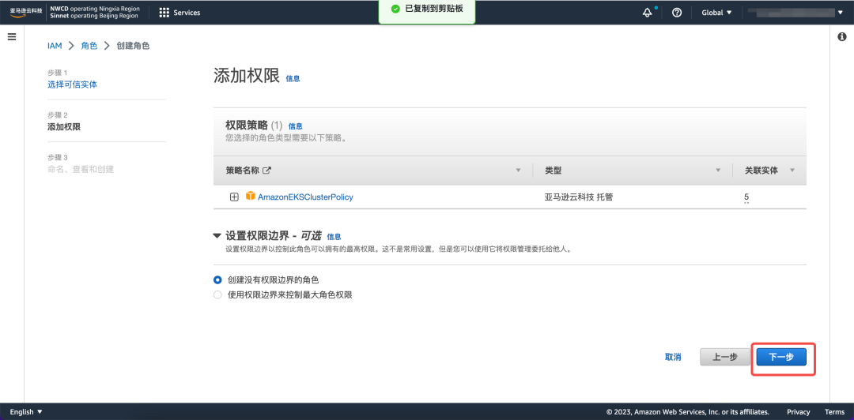The width and height of the screenshot is (854, 420).
Task: Collapse the 设置权限边界 section
Action: tap(217, 236)
